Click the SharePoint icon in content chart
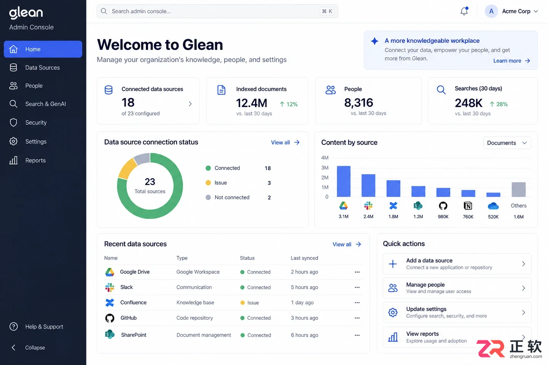The height and width of the screenshot is (365, 548). point(418,206)
